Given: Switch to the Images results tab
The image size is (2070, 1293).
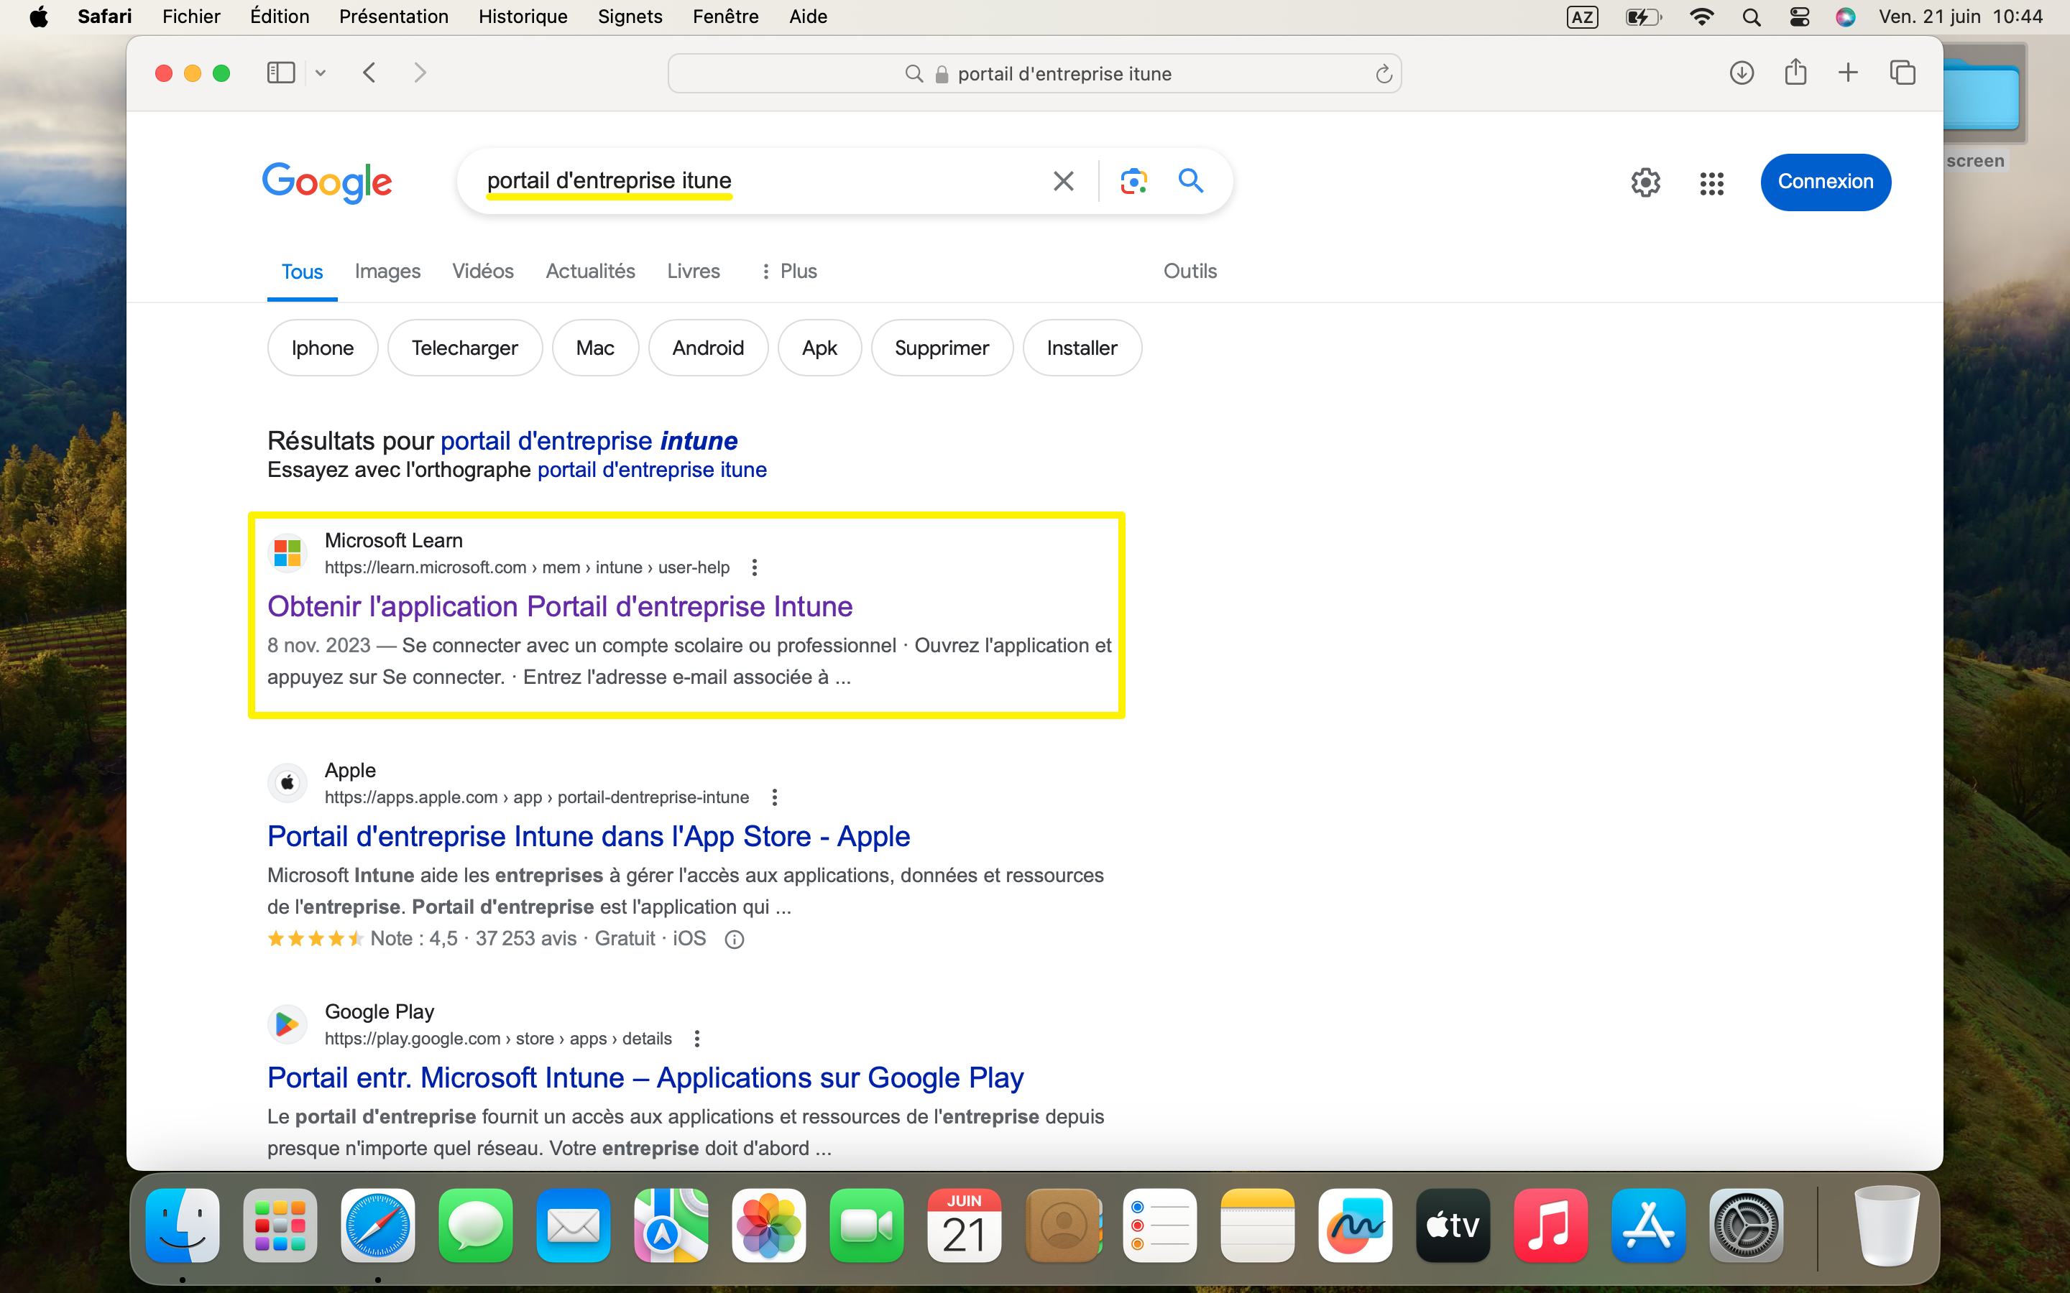Looking at the screenshot, I should point(387,271).
